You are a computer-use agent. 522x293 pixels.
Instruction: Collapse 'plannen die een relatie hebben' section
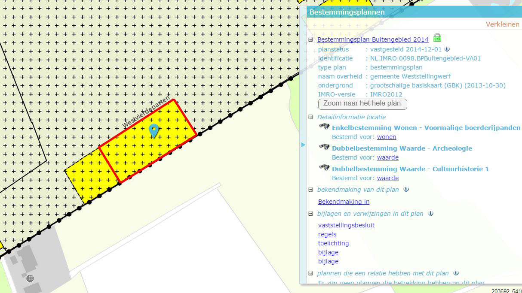click(x=311, y=273)
